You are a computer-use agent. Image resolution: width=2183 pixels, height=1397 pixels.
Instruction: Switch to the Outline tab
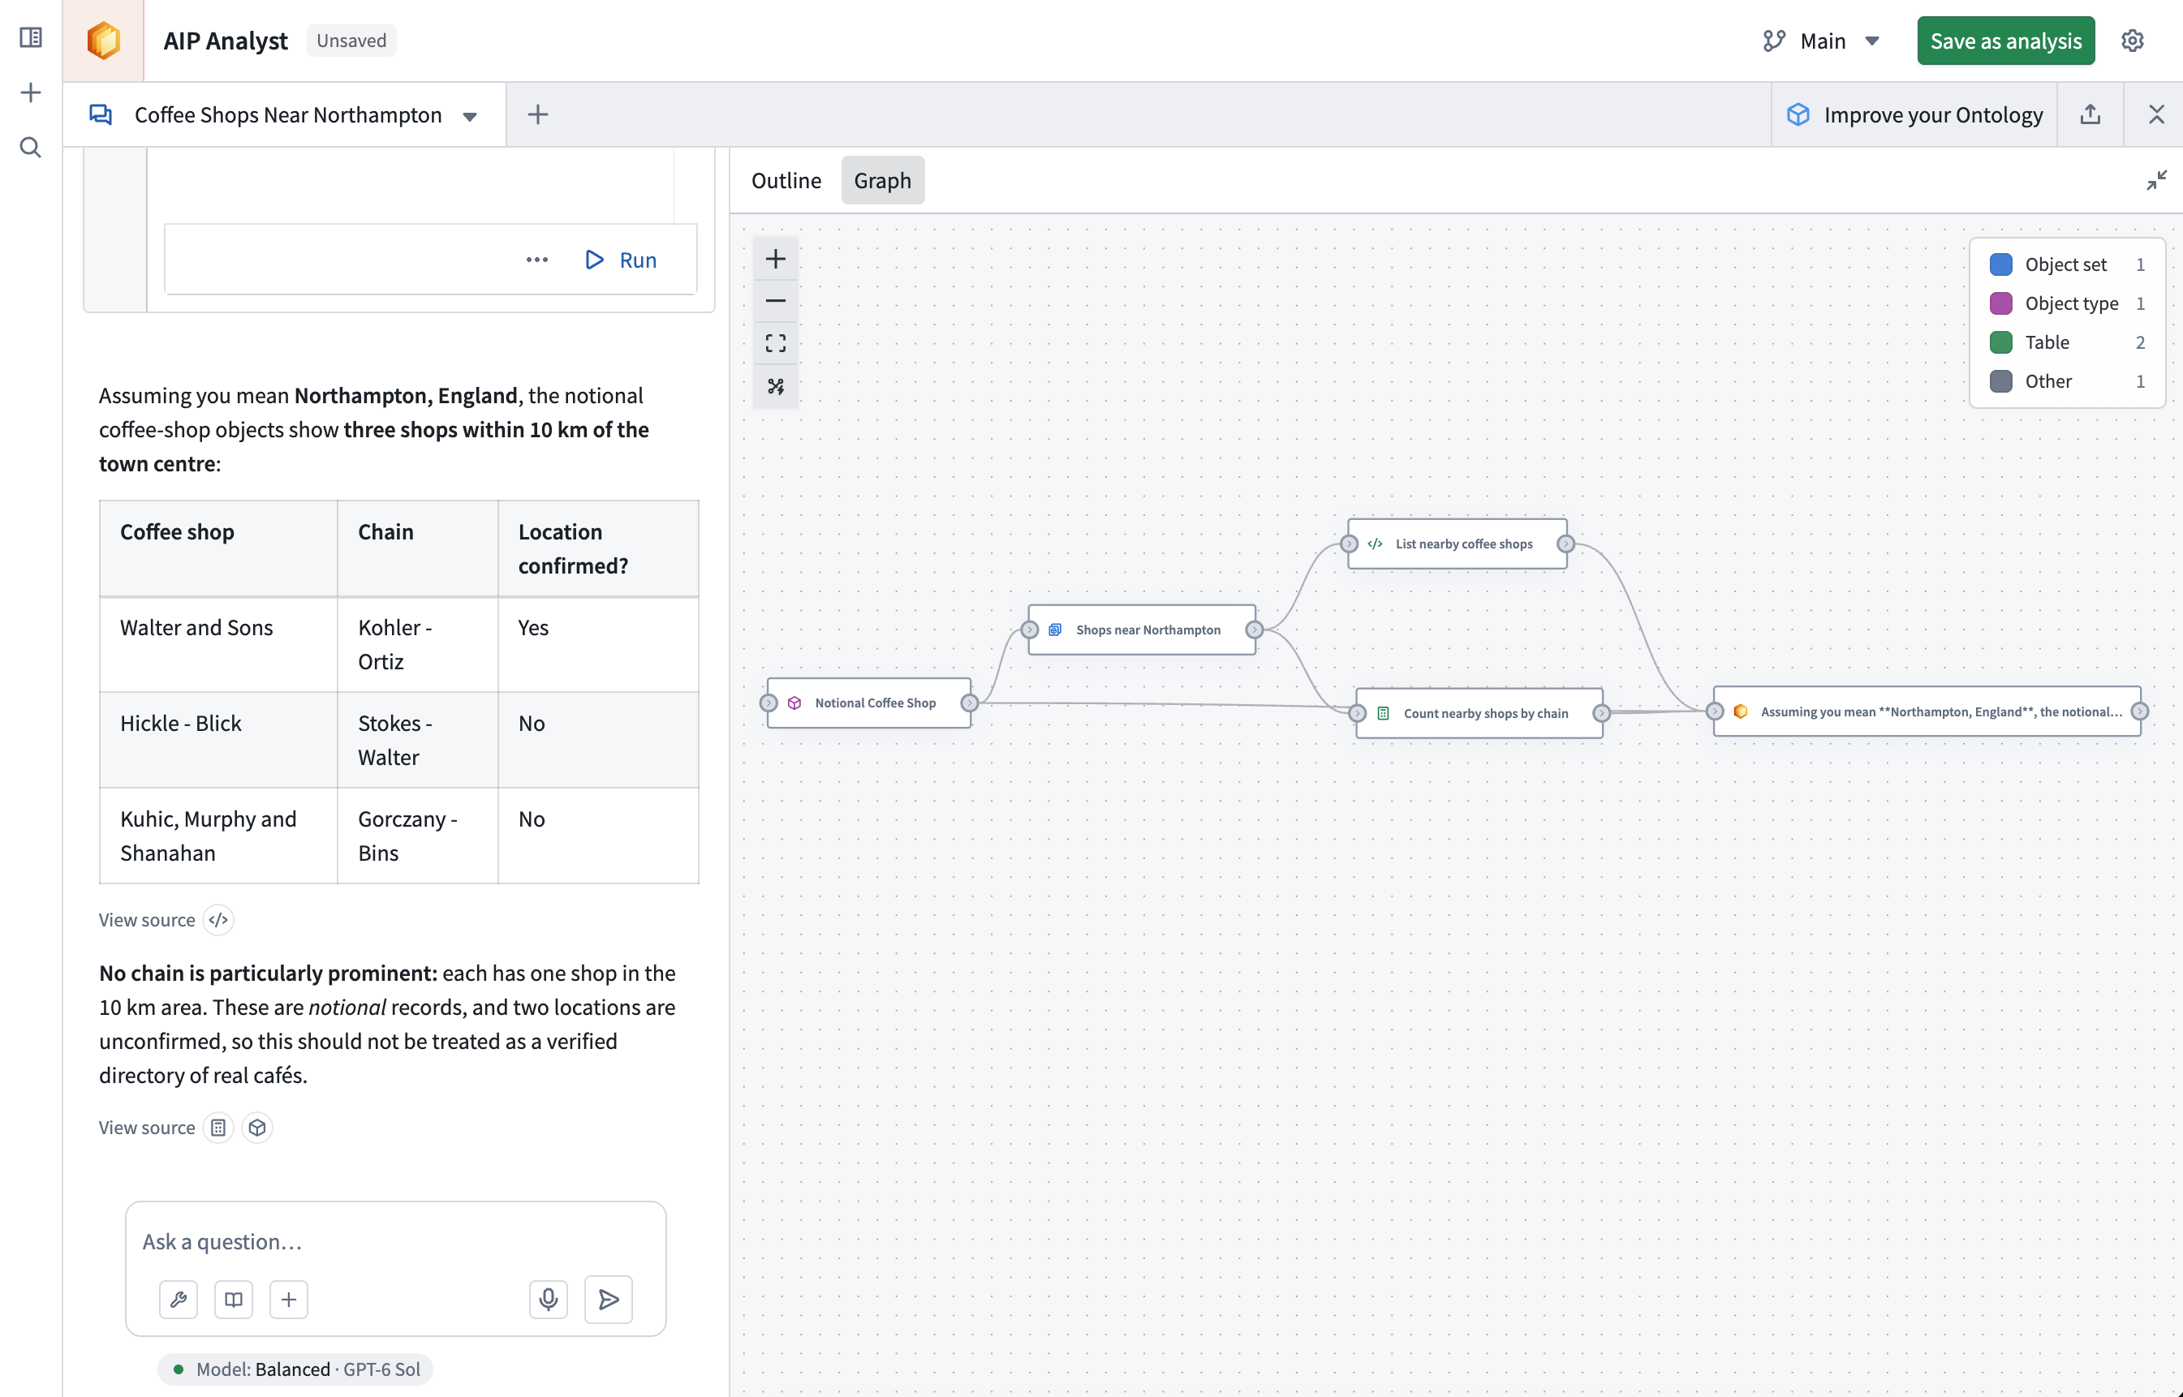click(x=786, y=181)
